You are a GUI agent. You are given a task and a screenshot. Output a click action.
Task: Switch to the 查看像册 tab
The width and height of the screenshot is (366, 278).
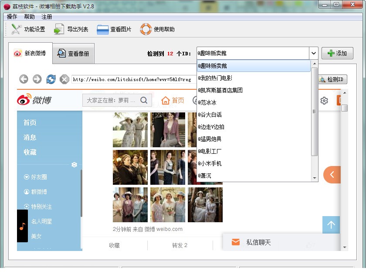(x=73, y=54)
